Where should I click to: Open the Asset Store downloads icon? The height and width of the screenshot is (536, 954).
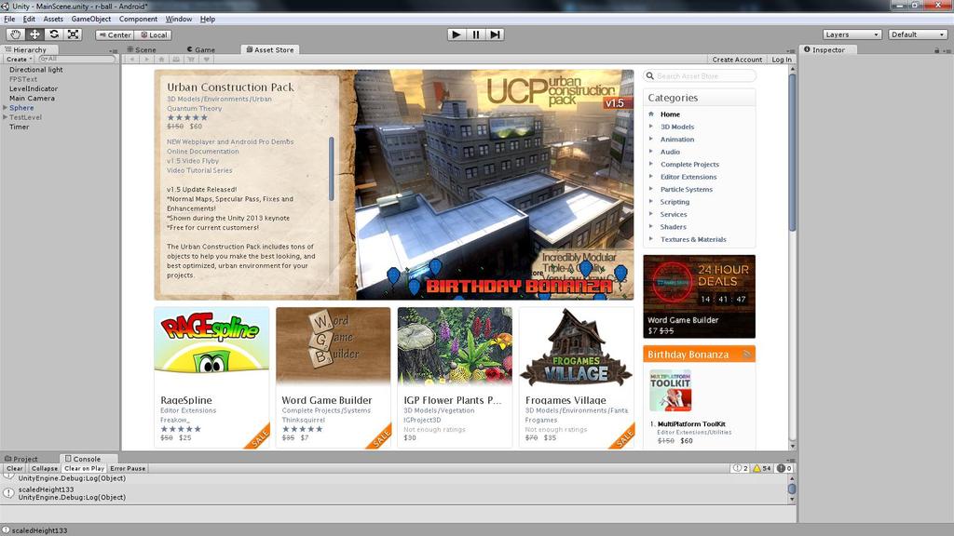(176, 59)
